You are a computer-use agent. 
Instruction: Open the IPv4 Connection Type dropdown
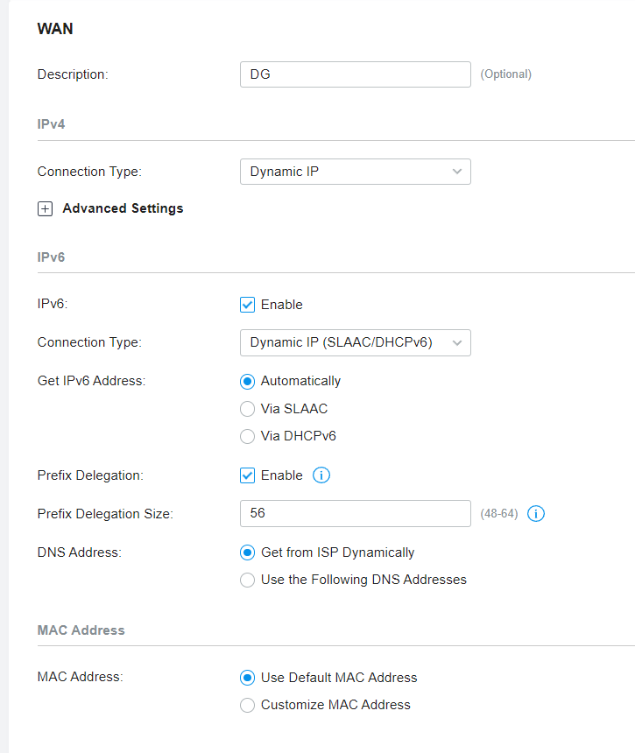click(356, 172)
